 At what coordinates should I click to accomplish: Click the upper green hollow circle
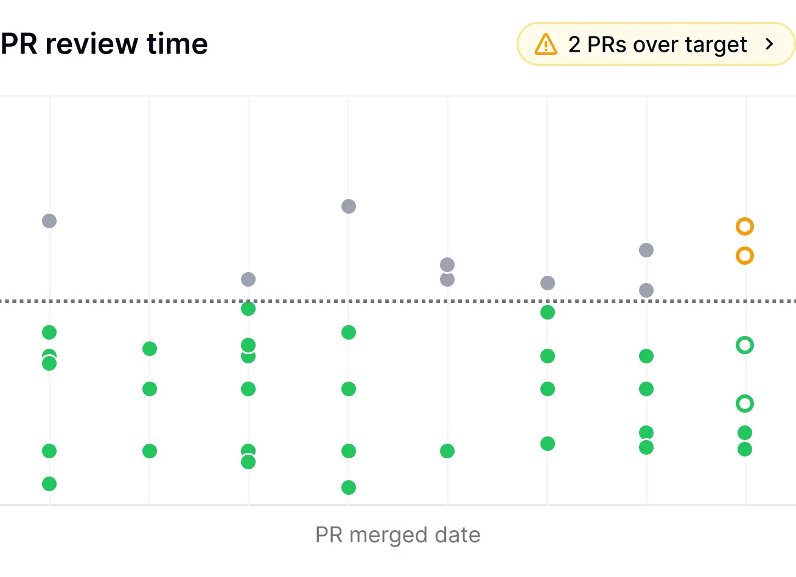(745, 345)
